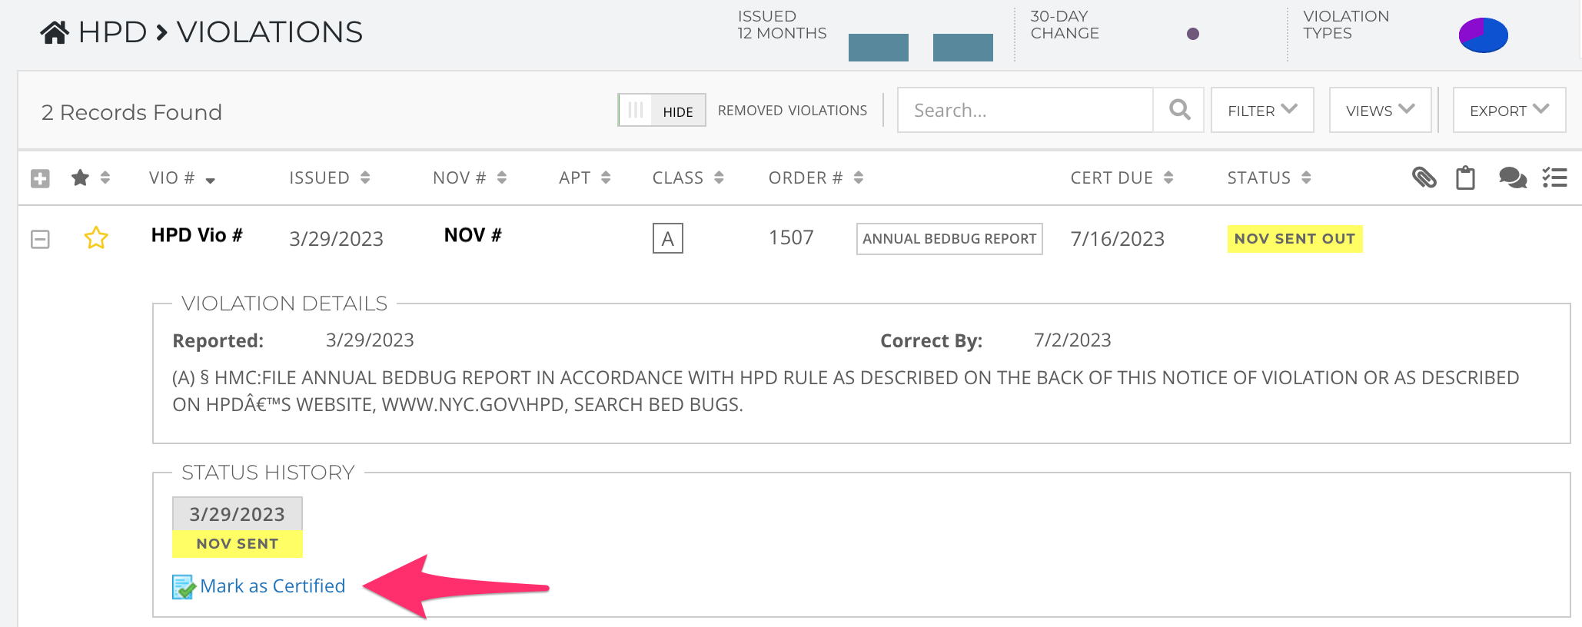
Task: Sort by the ORDER # column
Action: [816, 177]
